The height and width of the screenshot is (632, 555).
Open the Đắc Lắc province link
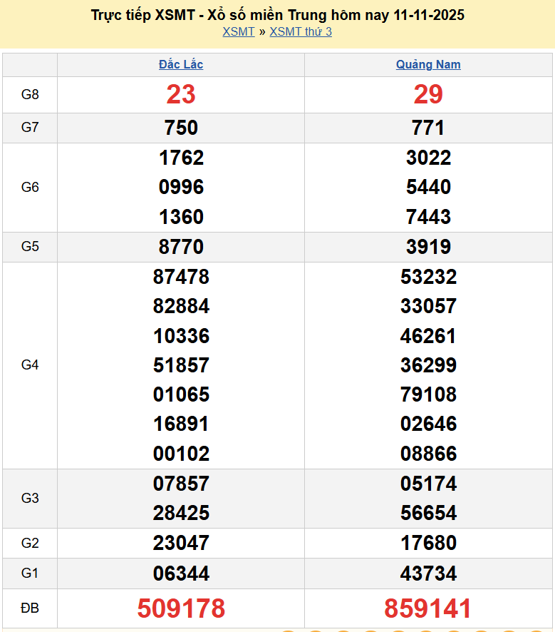pos(181,64)
